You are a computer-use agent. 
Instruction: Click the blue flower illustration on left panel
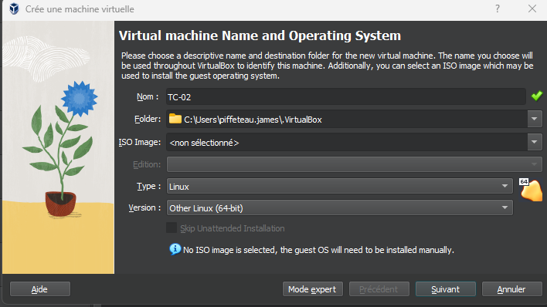[79, 99]
